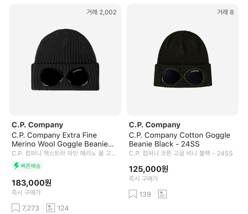Tap the 139 bookmark count

pyautogui.click(x=145, y=194)
